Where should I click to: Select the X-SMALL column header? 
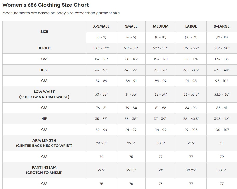101,26
